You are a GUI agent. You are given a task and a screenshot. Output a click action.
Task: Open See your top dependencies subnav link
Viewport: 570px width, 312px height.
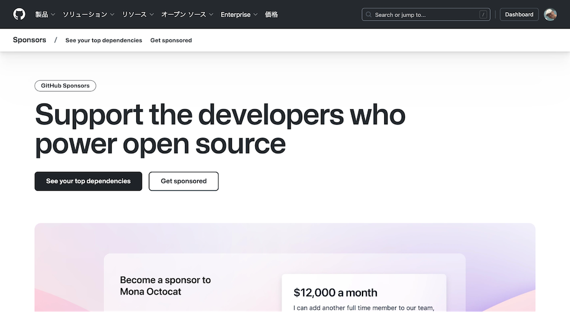pyautogui.click(x=104, y=40)
